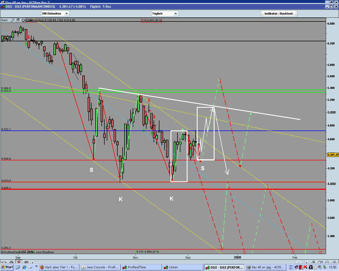Screen dimensions: 339x271
Task: Click the Show Desktop quick launch icon
Action: (x=30, y=267)
